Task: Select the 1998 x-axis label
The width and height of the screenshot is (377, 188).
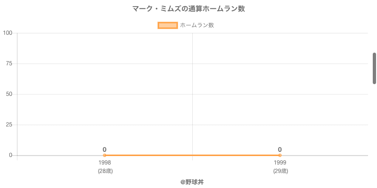Action: pos(105,163)
